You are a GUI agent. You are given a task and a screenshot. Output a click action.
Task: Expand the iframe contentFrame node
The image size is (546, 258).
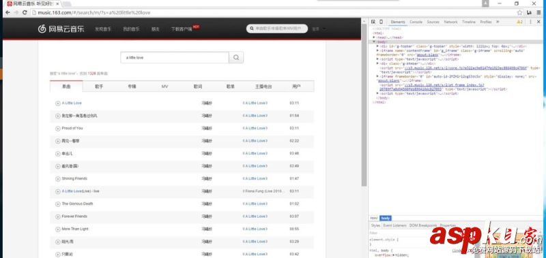(378, 50)
